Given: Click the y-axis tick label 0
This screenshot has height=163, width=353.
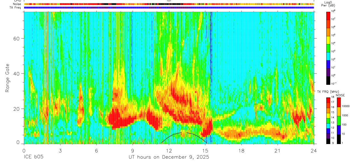Looking at the screenshot, I should tap(18, 143).
